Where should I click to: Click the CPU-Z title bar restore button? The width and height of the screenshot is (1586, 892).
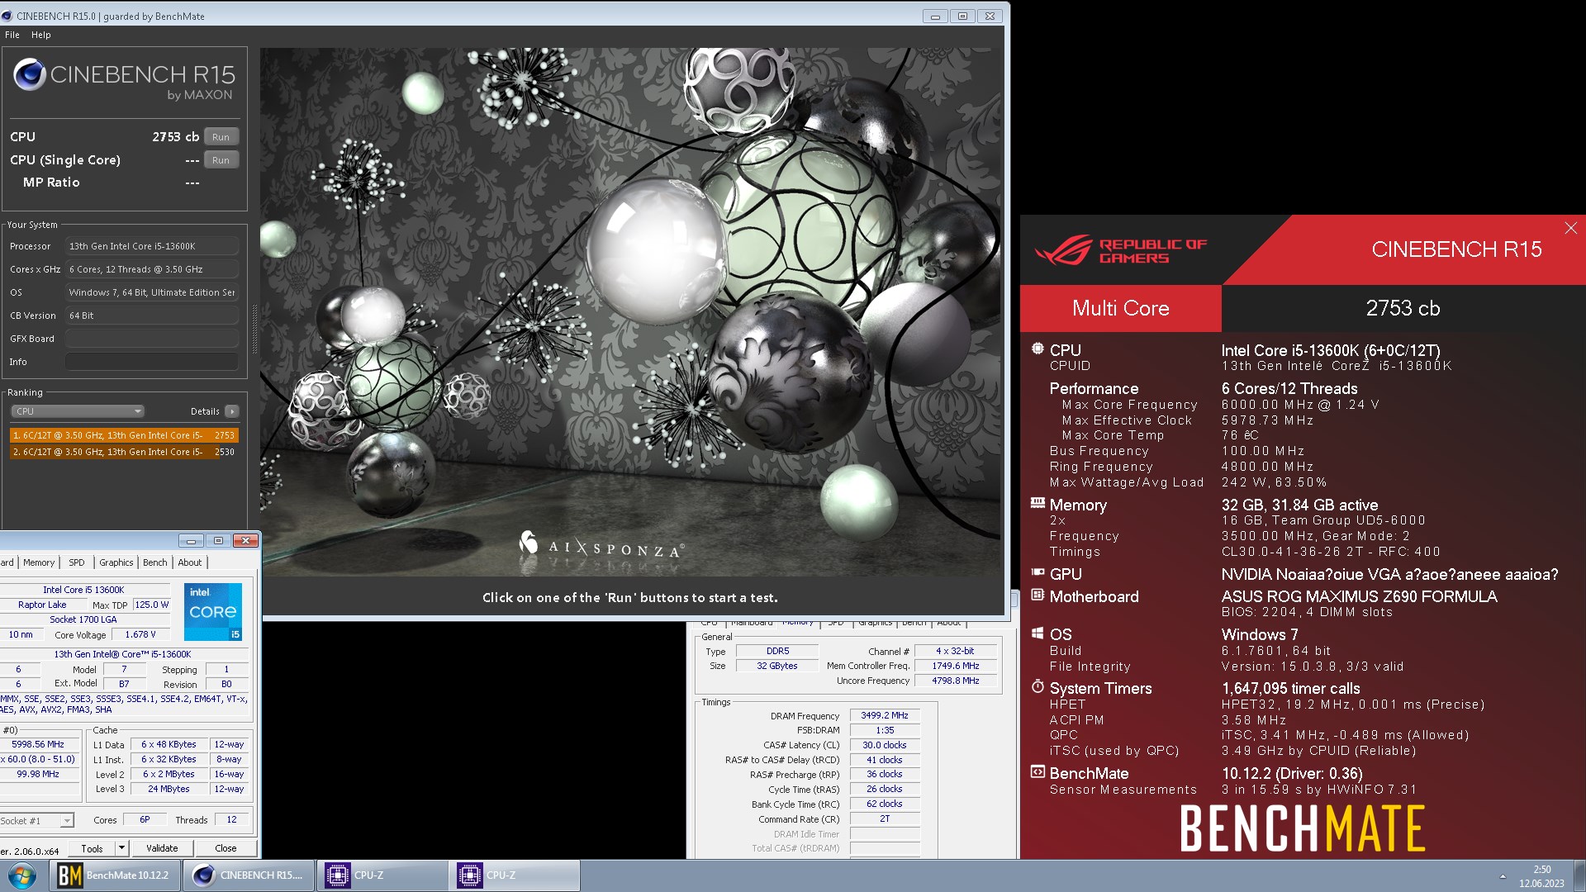coord(218,541)
